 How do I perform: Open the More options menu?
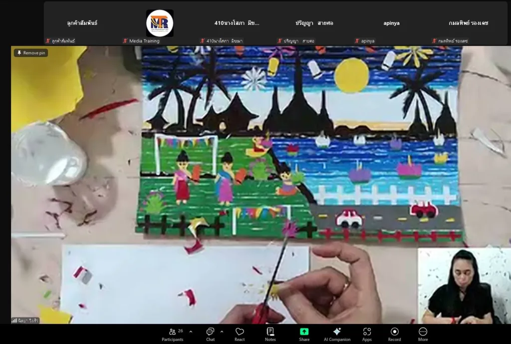[423, 334]
